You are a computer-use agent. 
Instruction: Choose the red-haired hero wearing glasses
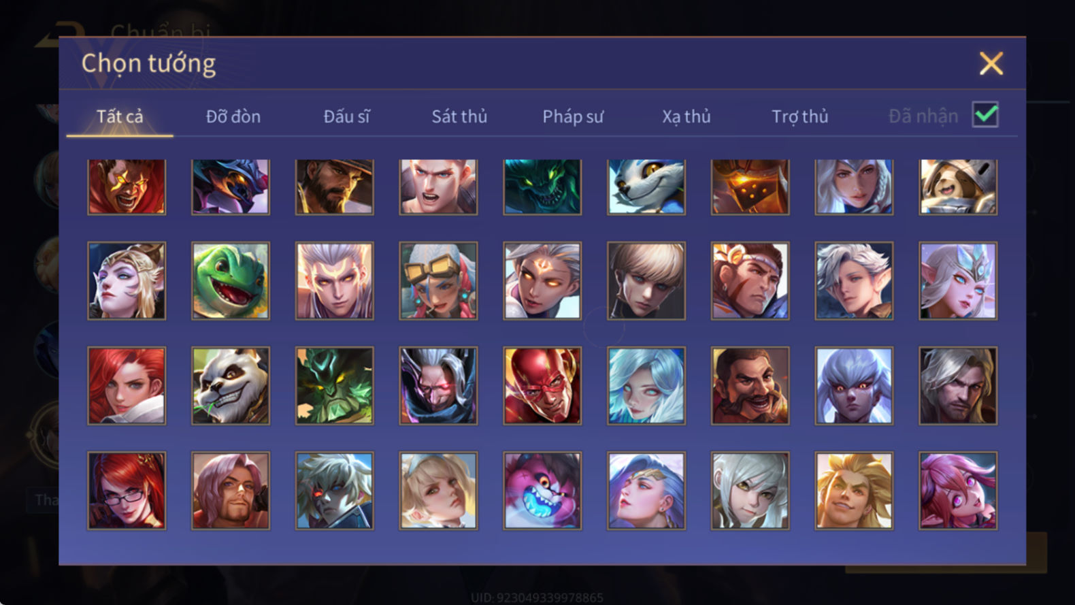127,490
